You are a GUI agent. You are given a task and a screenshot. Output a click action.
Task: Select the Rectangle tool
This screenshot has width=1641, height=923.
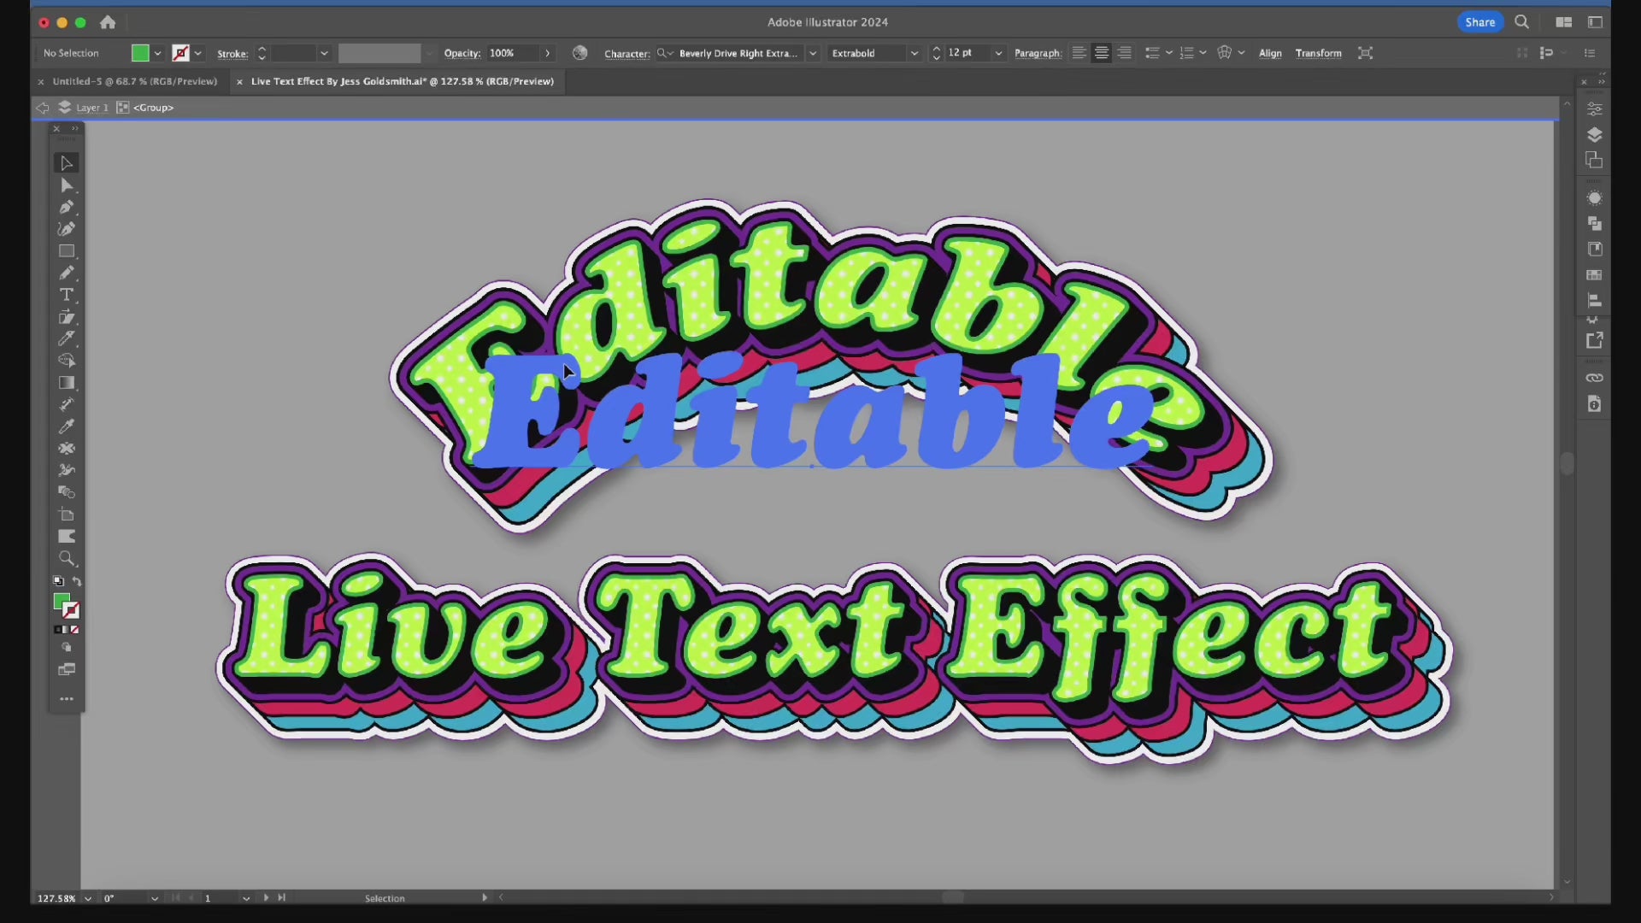(67, 251)
